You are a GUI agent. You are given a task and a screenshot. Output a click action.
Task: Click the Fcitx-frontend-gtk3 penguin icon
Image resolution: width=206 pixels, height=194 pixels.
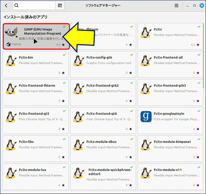coord(146,89)
